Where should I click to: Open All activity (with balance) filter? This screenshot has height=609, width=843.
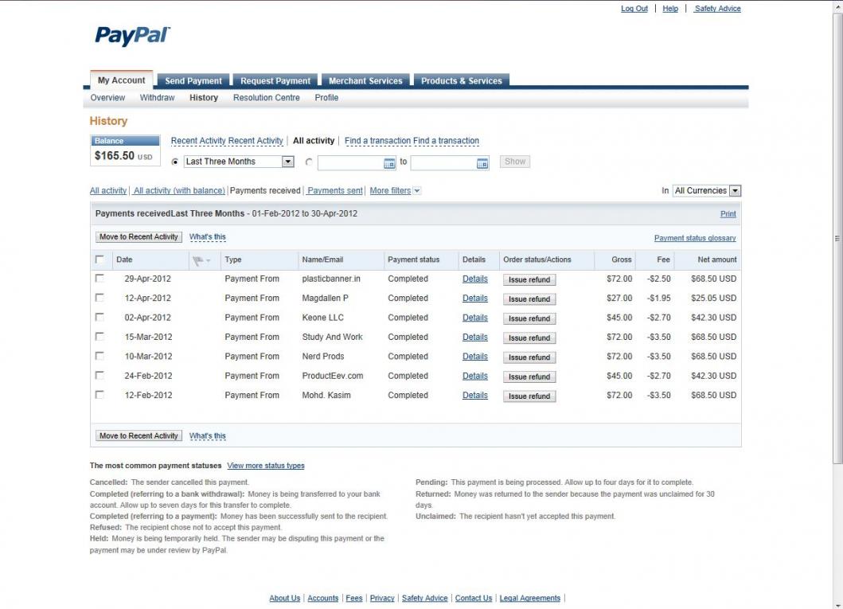coord(179,191)
